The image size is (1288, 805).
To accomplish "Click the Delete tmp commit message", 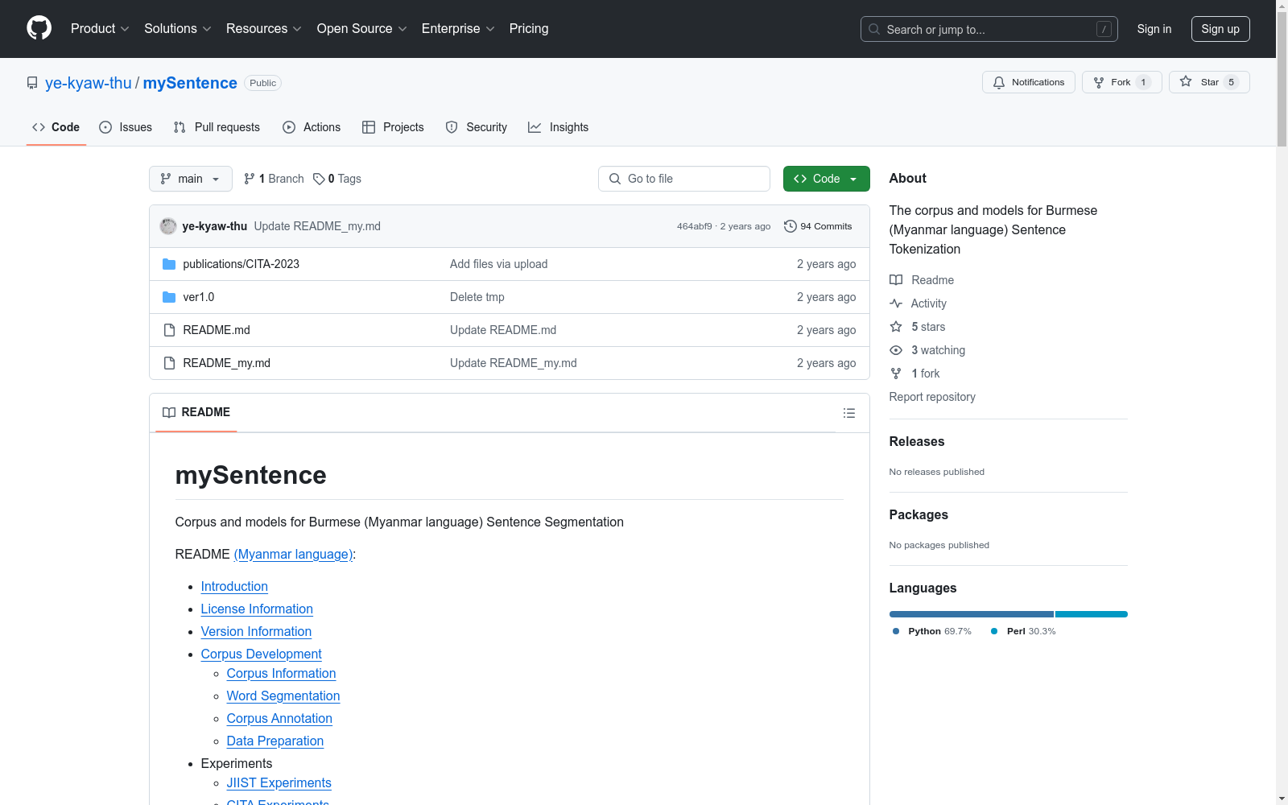I will click(x=477, y=297).
